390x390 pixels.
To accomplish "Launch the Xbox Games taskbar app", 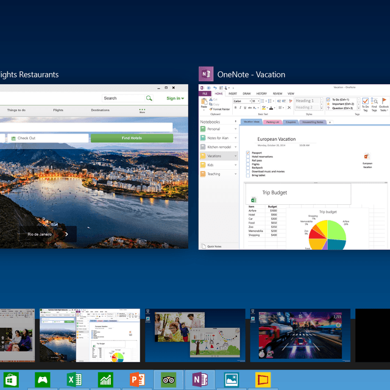I will 43,380.
